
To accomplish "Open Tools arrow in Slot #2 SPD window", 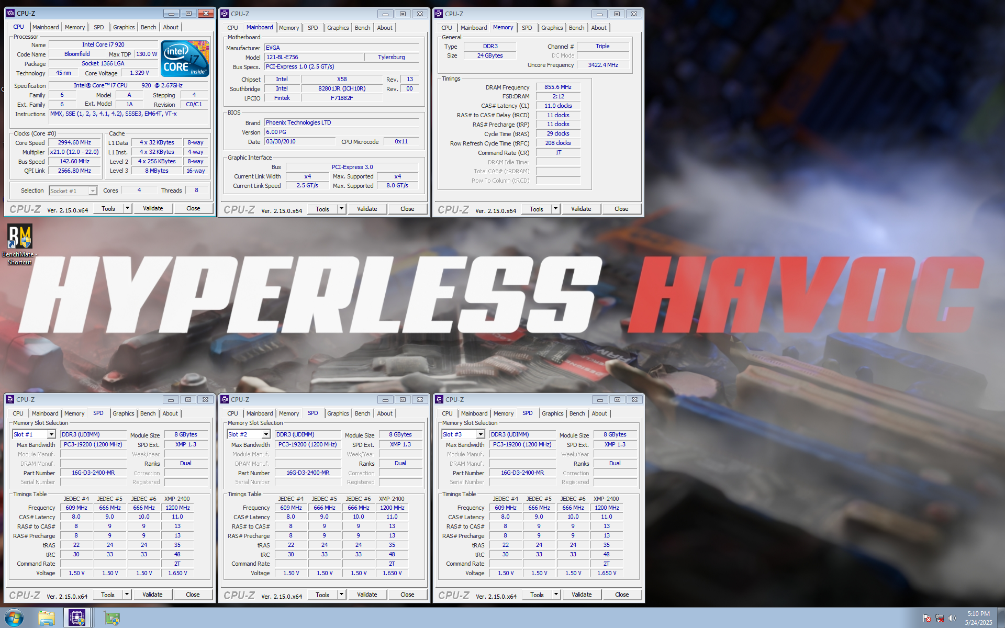I will click(341, 595).
